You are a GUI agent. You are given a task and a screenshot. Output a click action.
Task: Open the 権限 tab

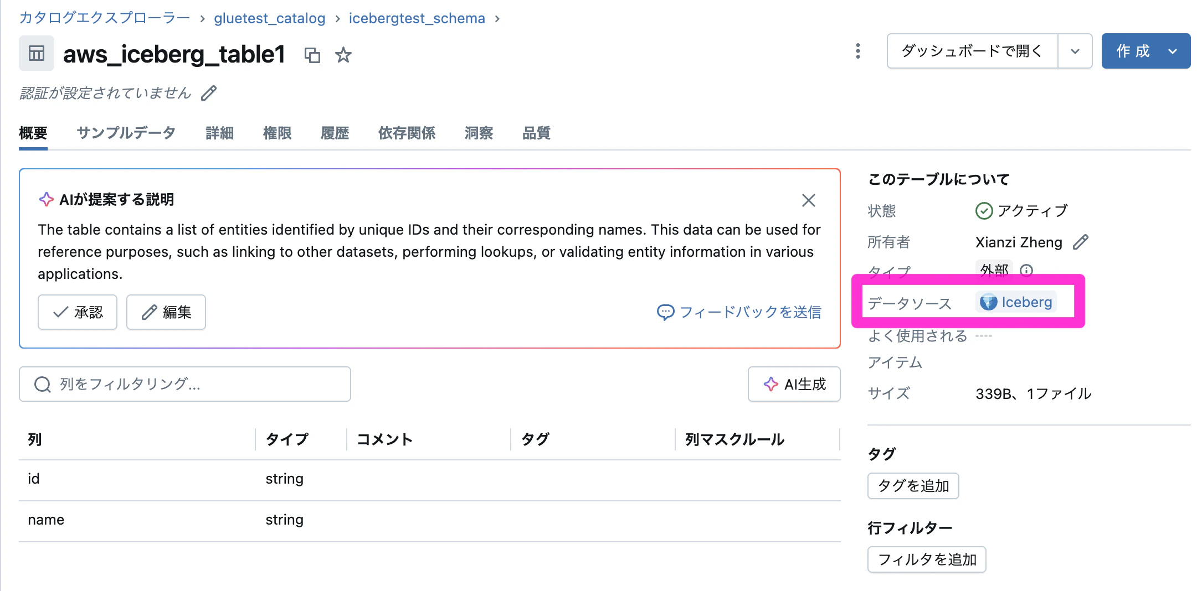coord(278,133)
